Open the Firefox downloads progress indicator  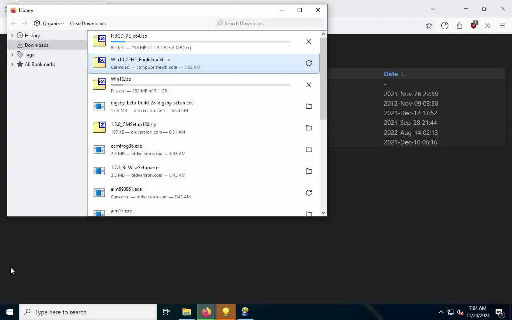coord(445,26)
